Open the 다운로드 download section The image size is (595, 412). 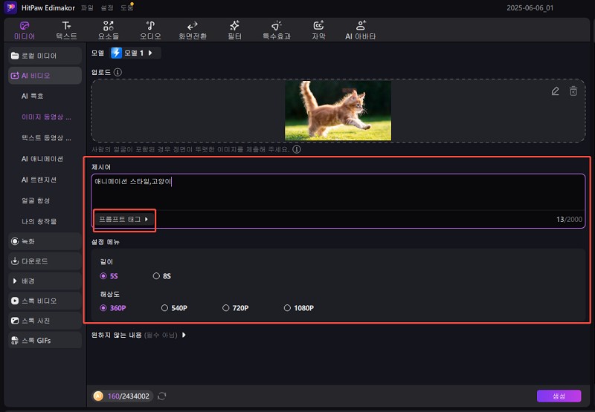(x=45, y=261)
